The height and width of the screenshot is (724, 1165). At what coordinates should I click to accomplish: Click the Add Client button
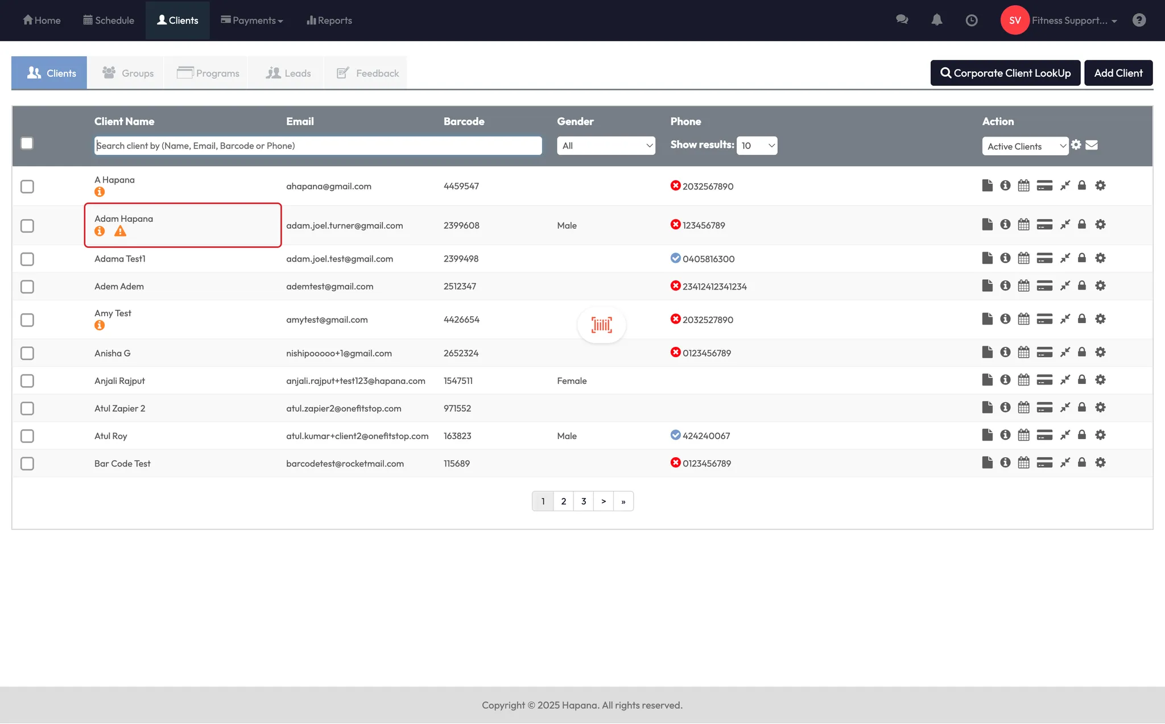coord(1118,73)
